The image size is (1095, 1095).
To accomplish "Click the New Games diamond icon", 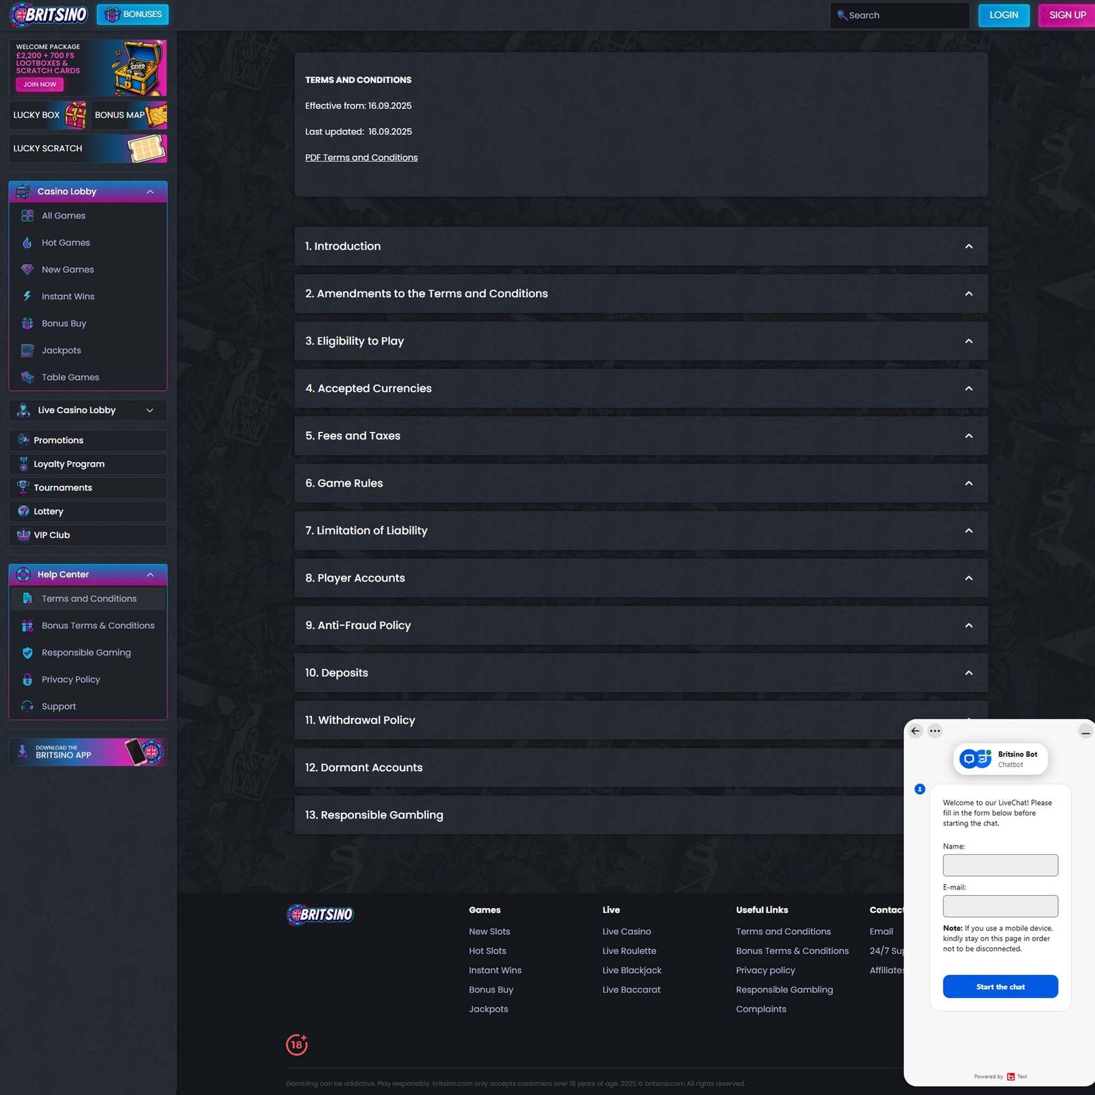I will click(x=27, y=270).
